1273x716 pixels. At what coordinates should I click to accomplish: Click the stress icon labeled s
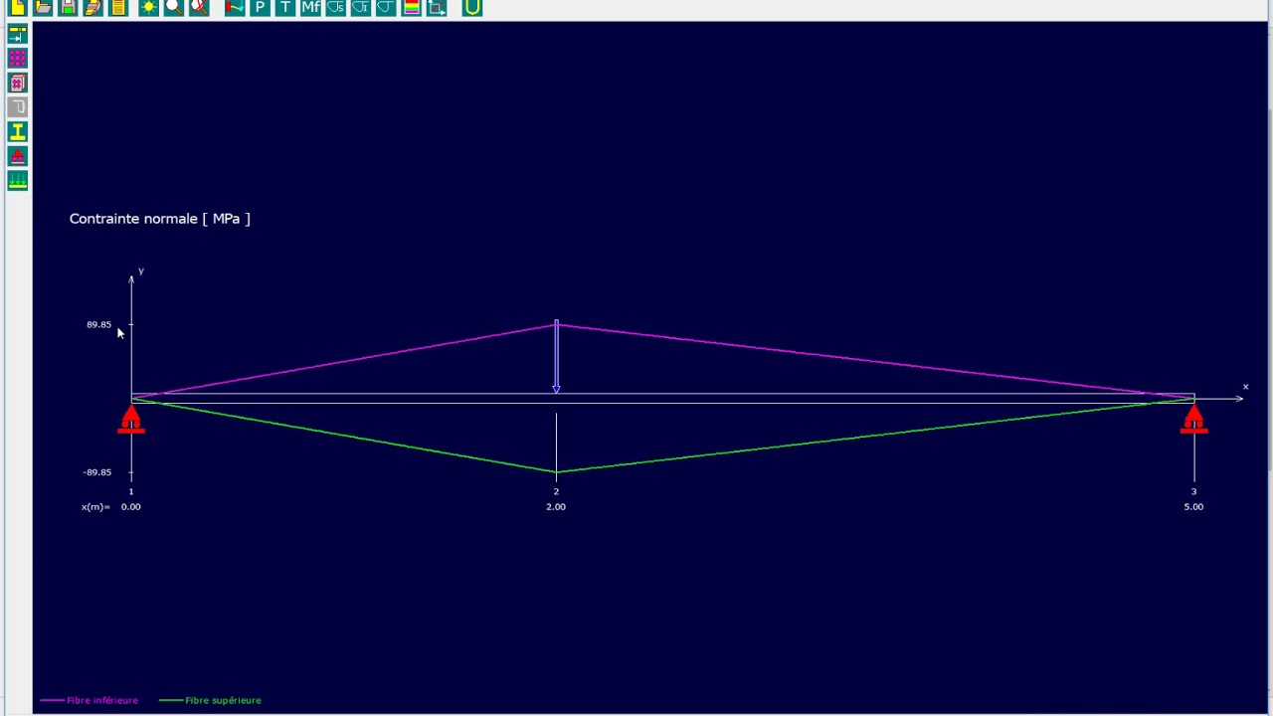click(335, 7)
